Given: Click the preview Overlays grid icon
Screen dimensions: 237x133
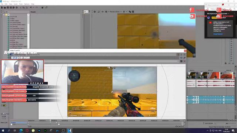Looking at the screenshot, I should click(x=124, y=11).
